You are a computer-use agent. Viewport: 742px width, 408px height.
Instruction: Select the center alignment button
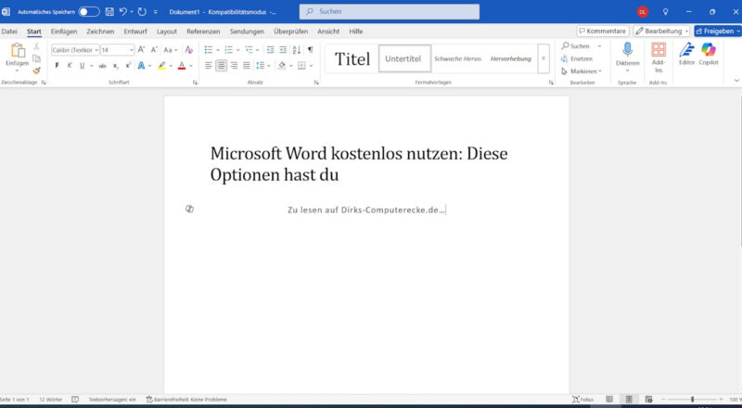[221, 65]
